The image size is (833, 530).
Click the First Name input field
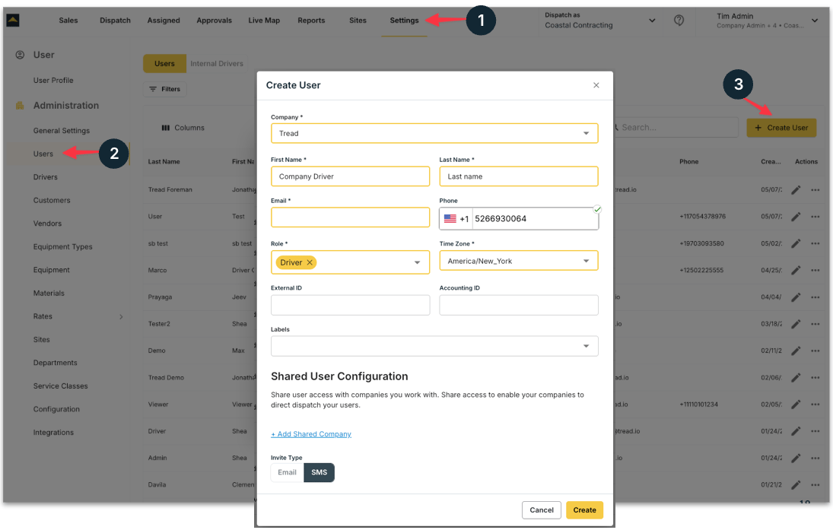point(350,176)
